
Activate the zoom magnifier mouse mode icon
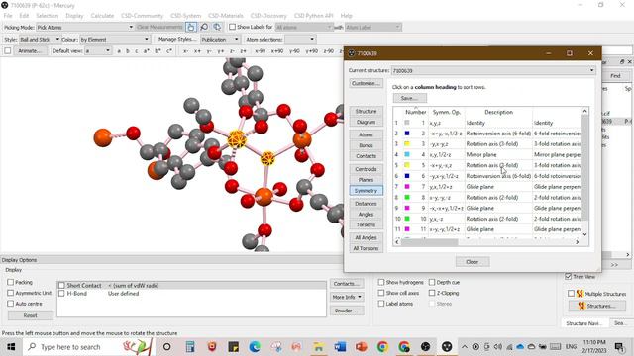pos(204,27)
